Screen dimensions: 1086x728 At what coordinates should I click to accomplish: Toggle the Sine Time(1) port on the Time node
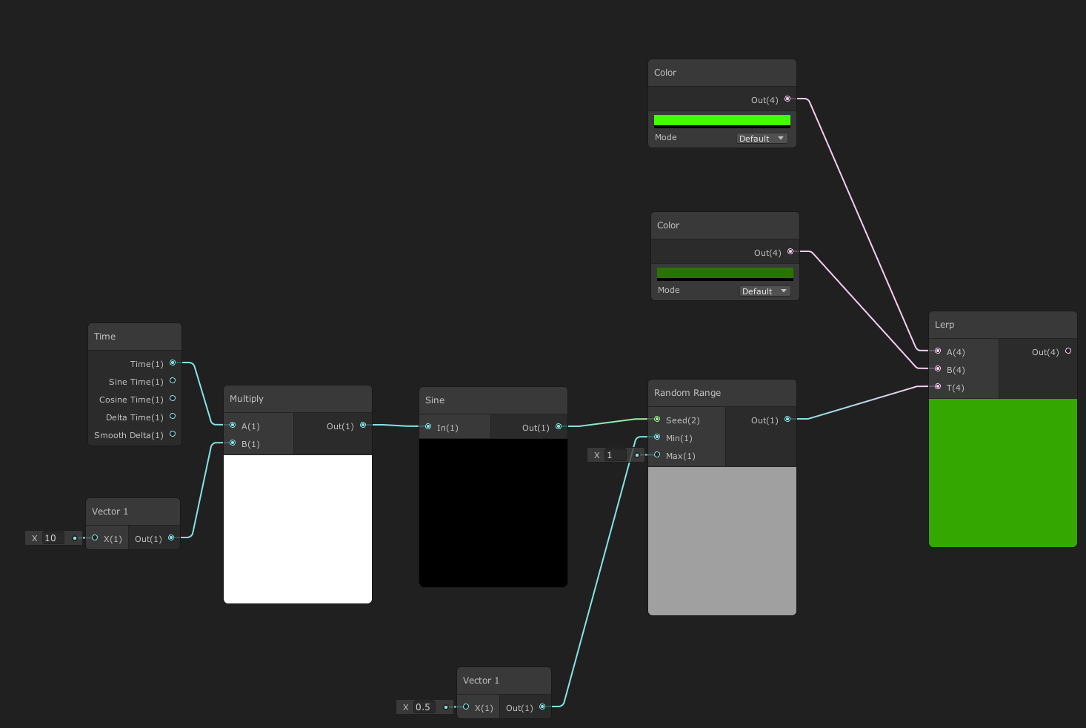[x=173, y=381]
